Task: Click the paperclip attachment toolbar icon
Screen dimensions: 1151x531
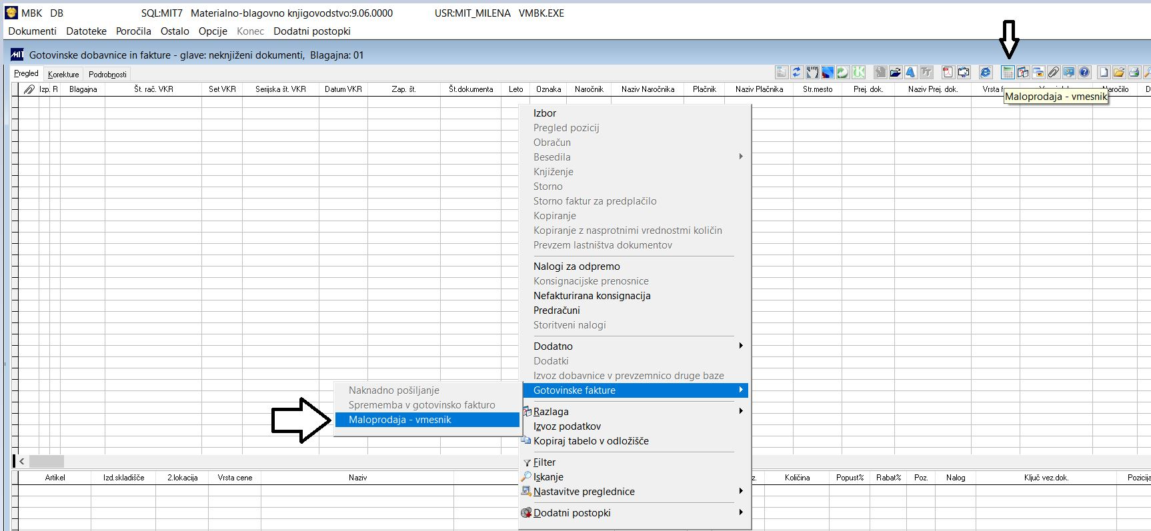Action: coord(1054,73)
